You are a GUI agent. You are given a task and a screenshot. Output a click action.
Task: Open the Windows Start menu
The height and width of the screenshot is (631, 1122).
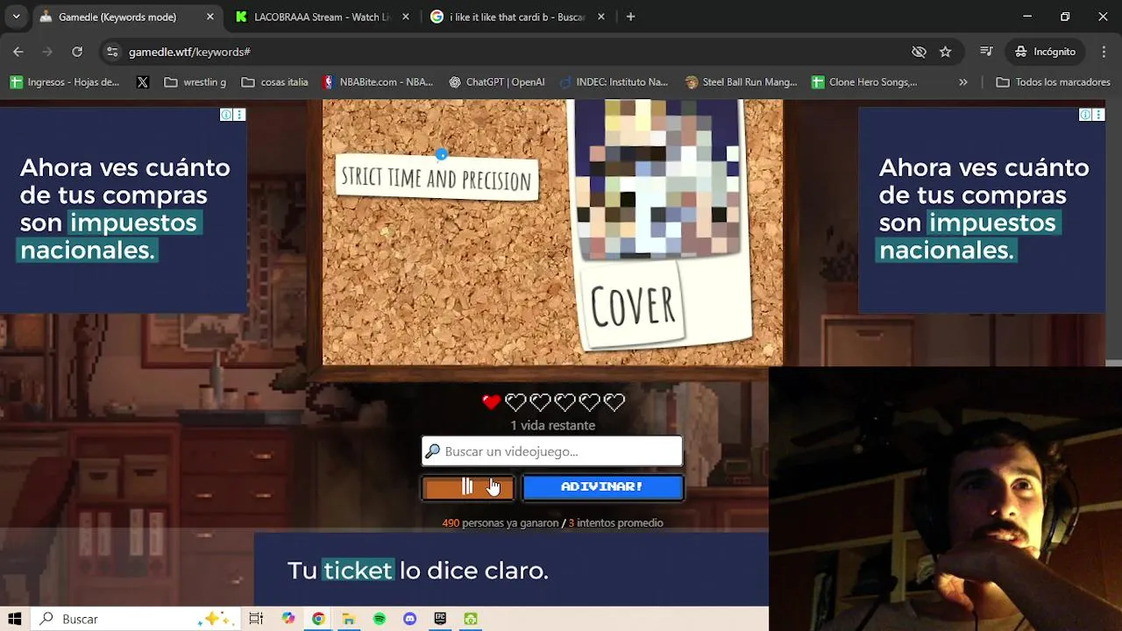pos(15,619)
